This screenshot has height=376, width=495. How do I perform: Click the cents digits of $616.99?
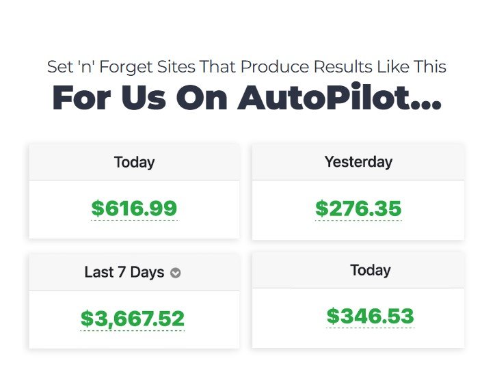[x=165, y=208]
